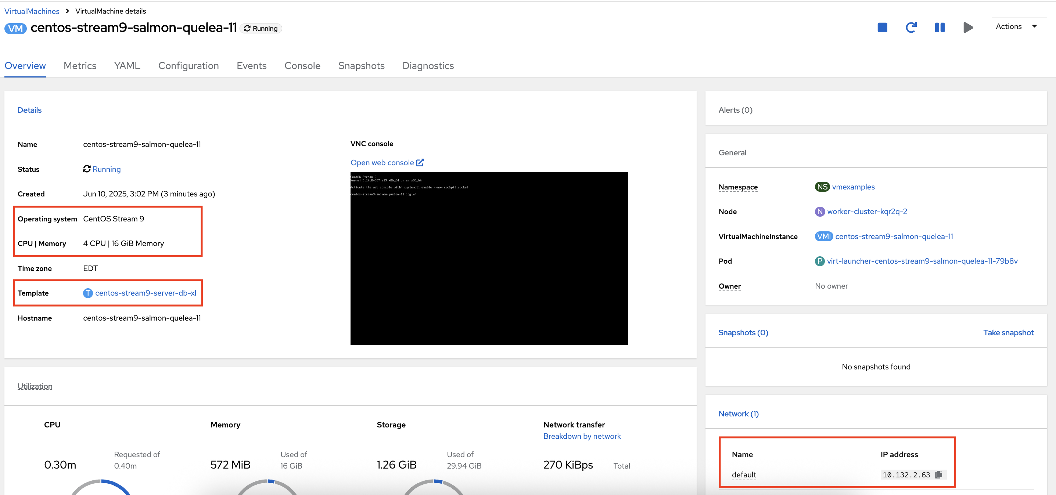Click the template T badge icon
This screenshot has height=495, width=1056.
[88, 293]
